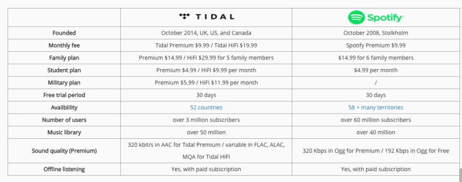This screenshot has height=182, width=462.
Task: Select the "Military plan" row label
Action: tap(64, 83)
